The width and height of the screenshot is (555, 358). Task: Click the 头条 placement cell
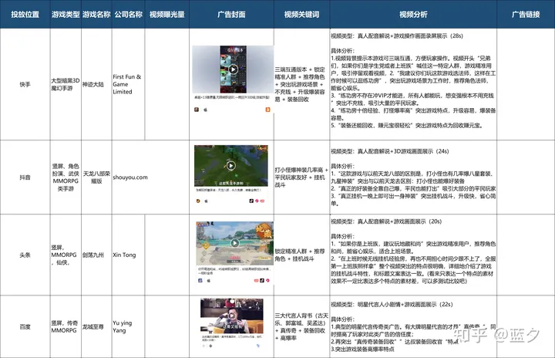point(25,255)
